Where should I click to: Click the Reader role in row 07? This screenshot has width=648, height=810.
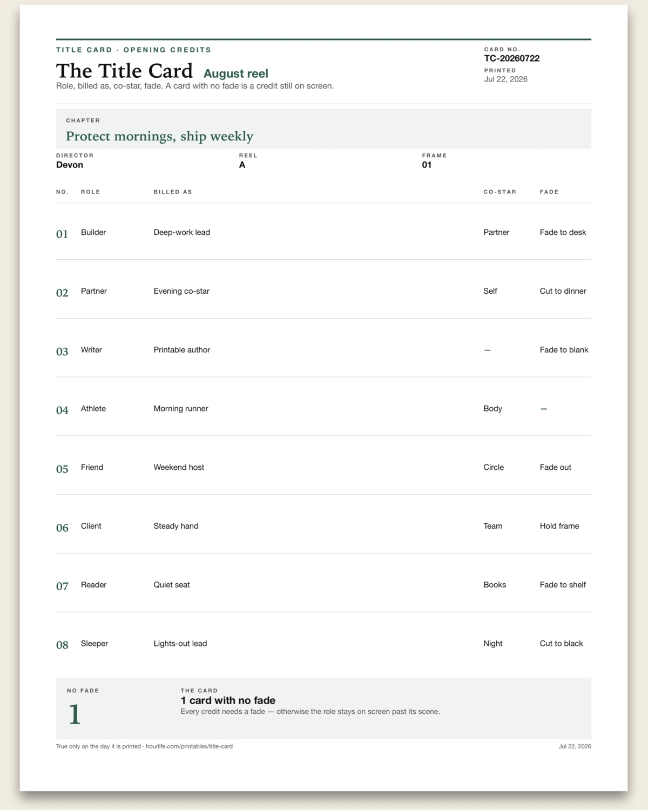pyautogui.click(x=93, y=585)
